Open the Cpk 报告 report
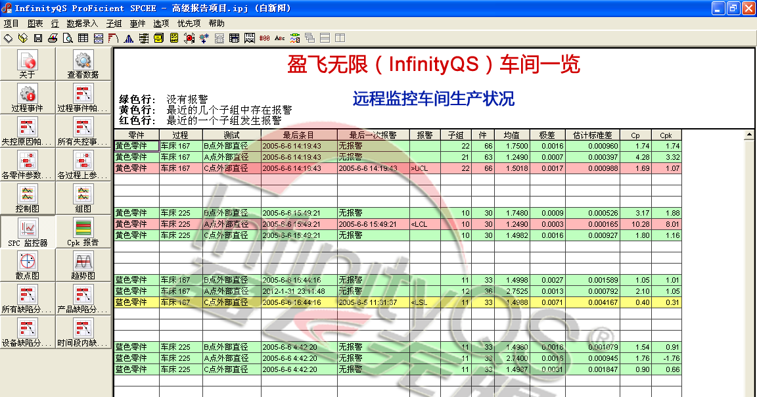 click(83, 232)
